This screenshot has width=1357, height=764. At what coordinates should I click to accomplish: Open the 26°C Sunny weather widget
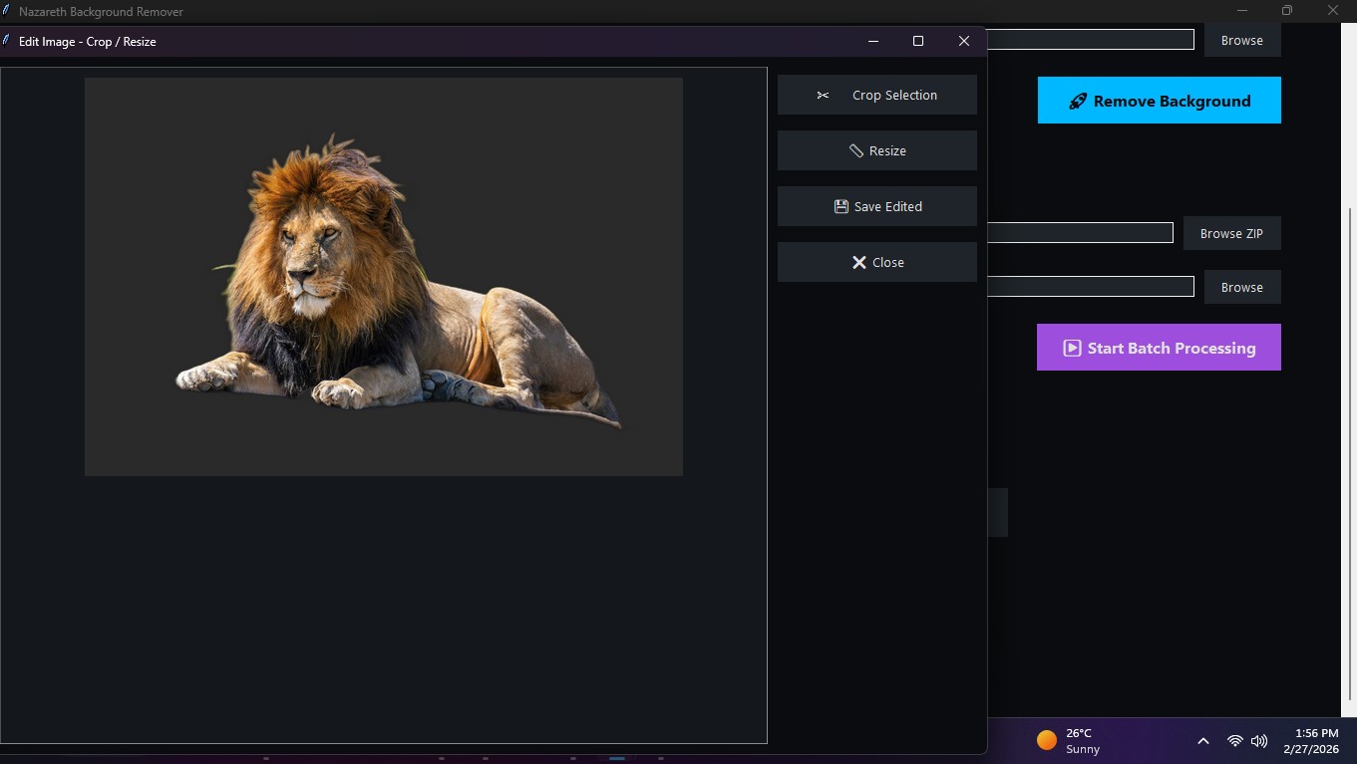(1069, 740)
